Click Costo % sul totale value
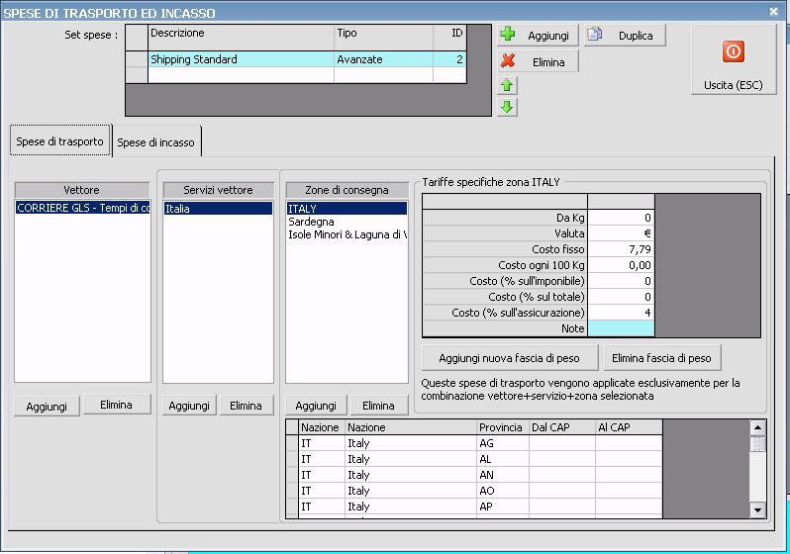790x554 pixels. point(621,297)
